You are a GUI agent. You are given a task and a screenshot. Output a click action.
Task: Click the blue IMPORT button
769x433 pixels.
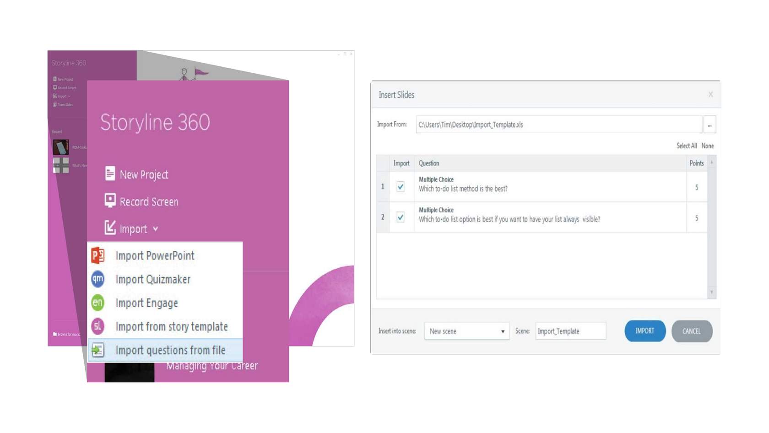click(645, 331)
